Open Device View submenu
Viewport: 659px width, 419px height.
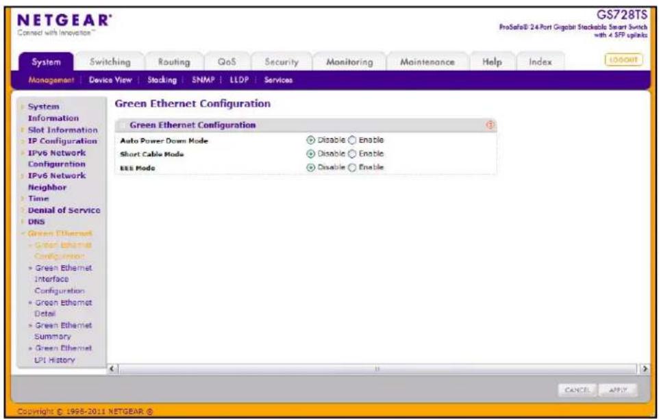tap(110, 80)
